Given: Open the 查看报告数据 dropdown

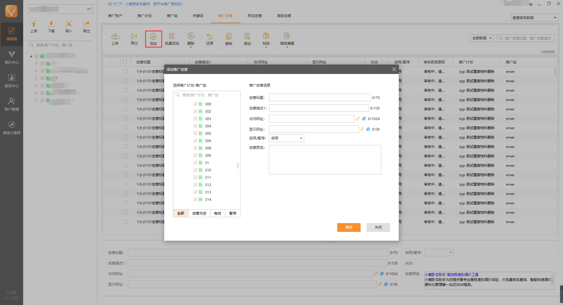Looking at the screenshot, I should coord(534,18).
